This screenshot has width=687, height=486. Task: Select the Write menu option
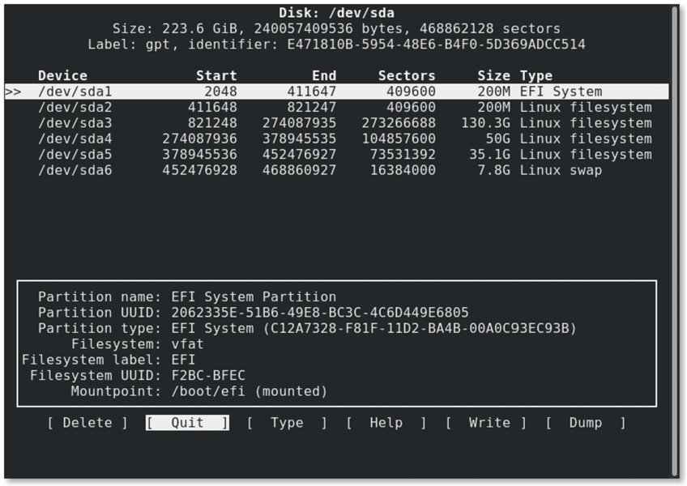point(485,423)
